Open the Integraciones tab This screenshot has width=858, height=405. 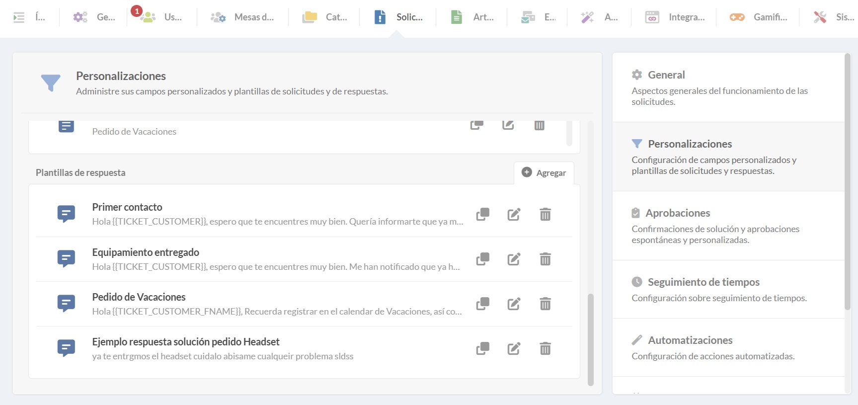point(675,17)
